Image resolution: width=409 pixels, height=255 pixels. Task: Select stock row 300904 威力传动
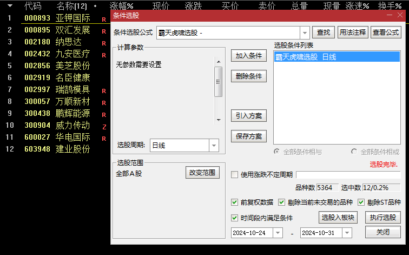pyautogui.click(x=57, y=125)
